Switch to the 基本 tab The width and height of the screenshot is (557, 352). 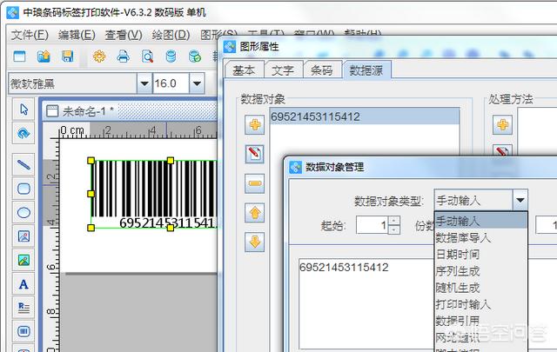click(244, 70)
